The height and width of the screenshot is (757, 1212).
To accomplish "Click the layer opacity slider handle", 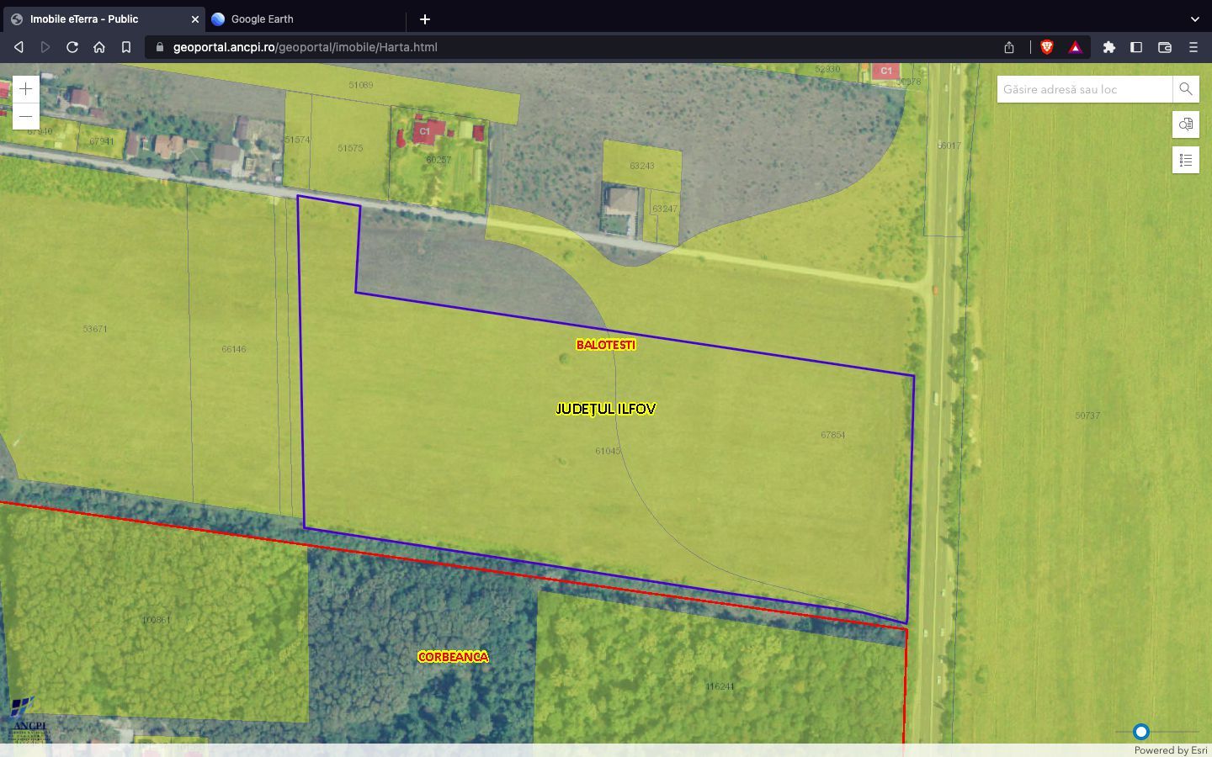I will [x=1141, y=732].
